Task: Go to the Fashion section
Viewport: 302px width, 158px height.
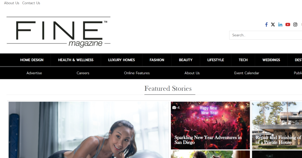Action: (157, 60)
